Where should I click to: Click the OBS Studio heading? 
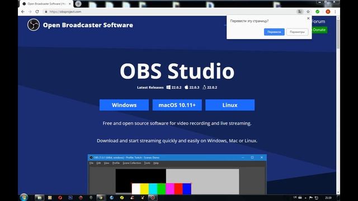[177, 71]
